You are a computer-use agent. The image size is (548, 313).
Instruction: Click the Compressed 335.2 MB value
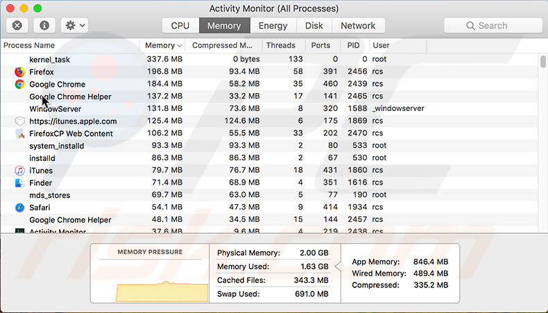[431, 285]
